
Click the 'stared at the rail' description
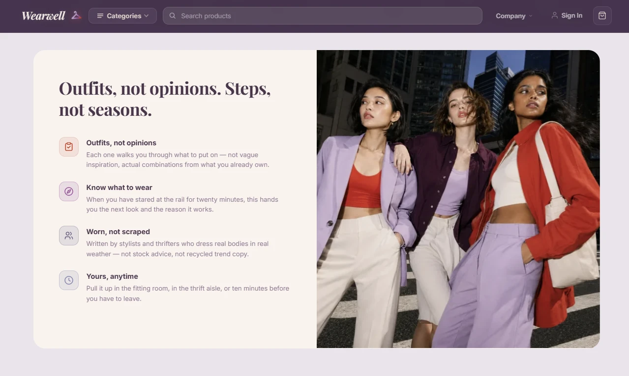[x=182, y=204]
